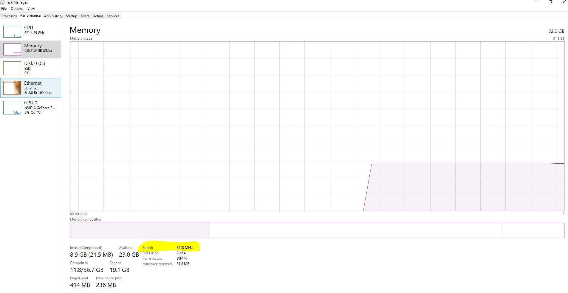This screenshot has height=293, width=568.
Task: Click the Memory composition bar
Action: coord(317,230)
